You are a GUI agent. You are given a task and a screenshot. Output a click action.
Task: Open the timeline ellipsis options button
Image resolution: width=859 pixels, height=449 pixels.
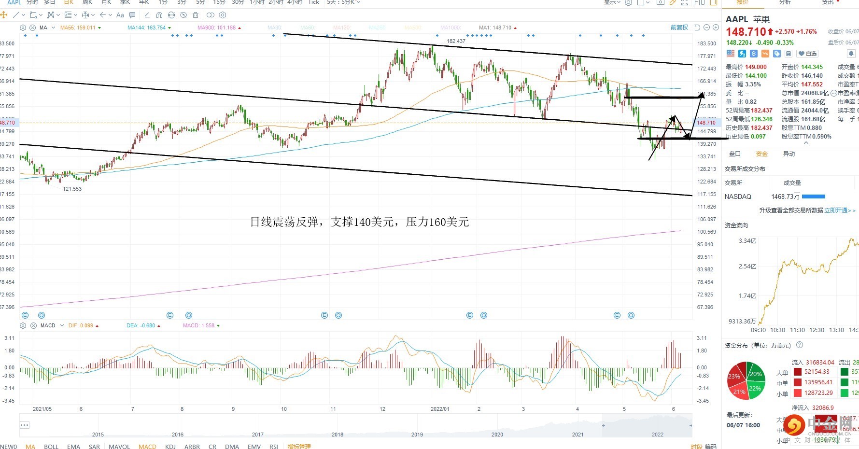(x=25, y=425)
